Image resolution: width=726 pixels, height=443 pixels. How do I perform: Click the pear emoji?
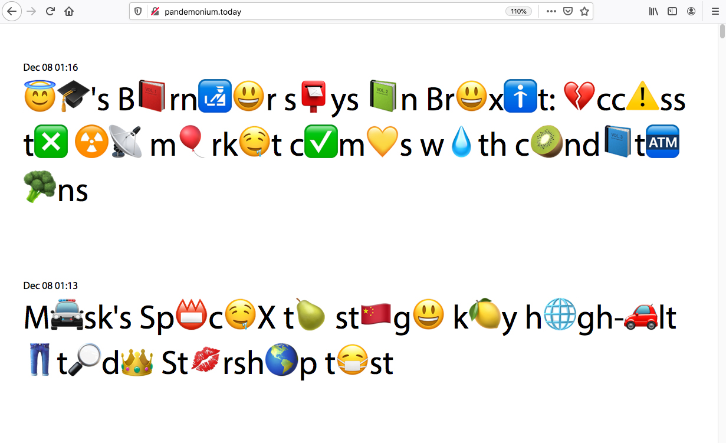tap(310, 315)
